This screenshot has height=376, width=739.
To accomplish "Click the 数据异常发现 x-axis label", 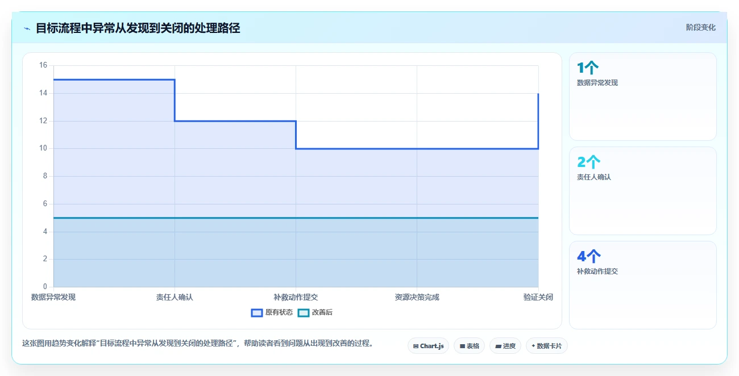I will click(53, 297).
